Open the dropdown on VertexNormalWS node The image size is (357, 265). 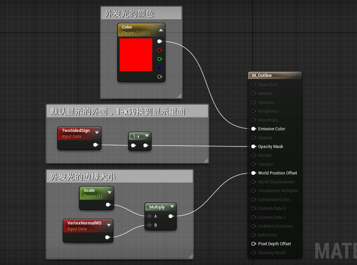coord(109,225)
